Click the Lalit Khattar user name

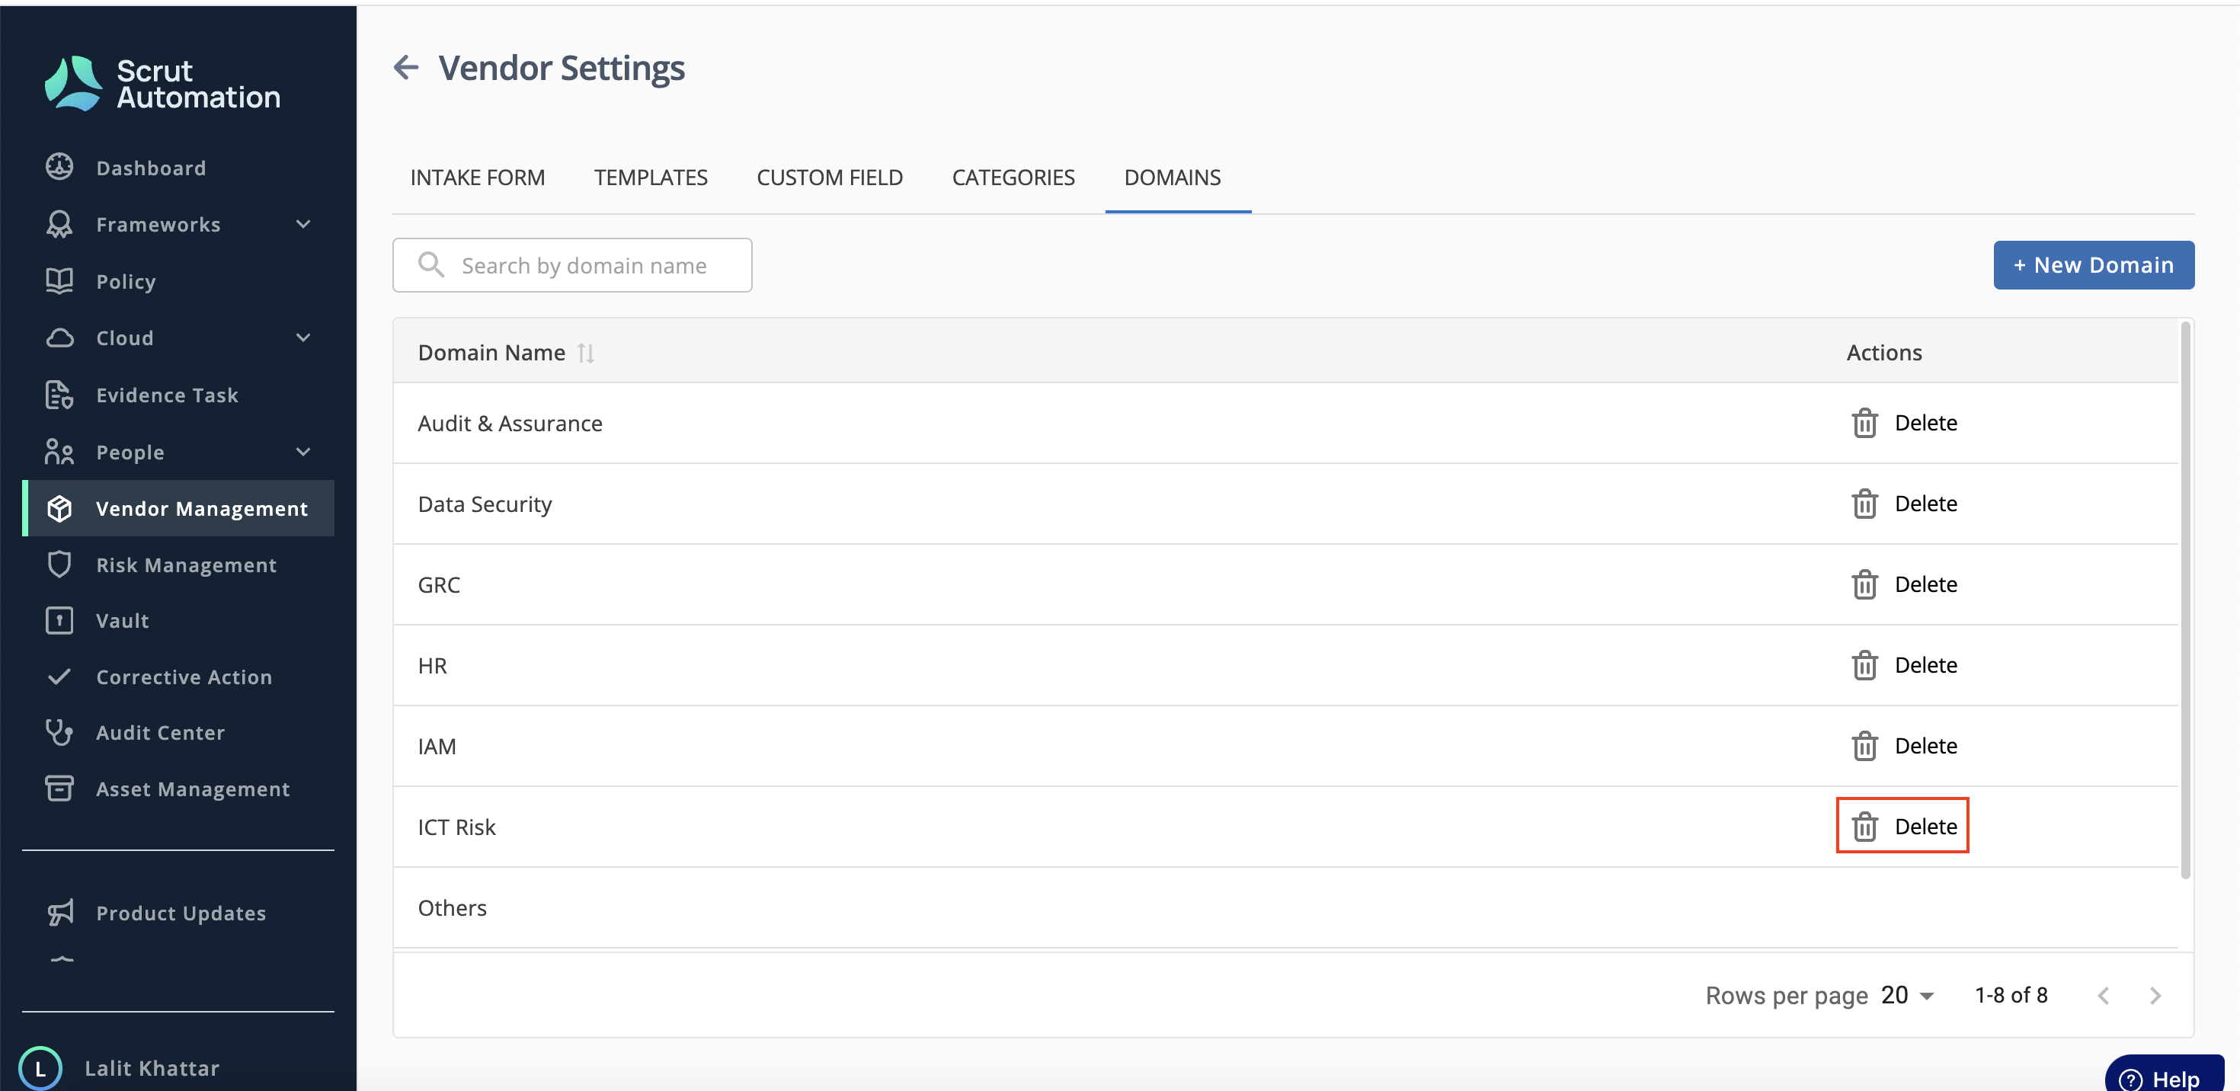tap(152, 1068)
